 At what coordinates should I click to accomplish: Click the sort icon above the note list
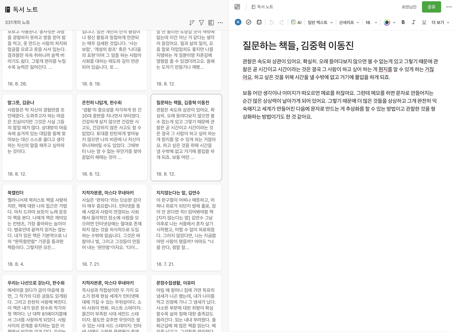pyautogui.click(x=192, y=22)
